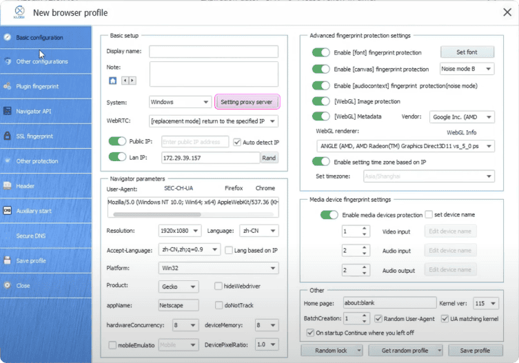
Task: Open the Kernel ver 115 dropdown
Action: 485,304
